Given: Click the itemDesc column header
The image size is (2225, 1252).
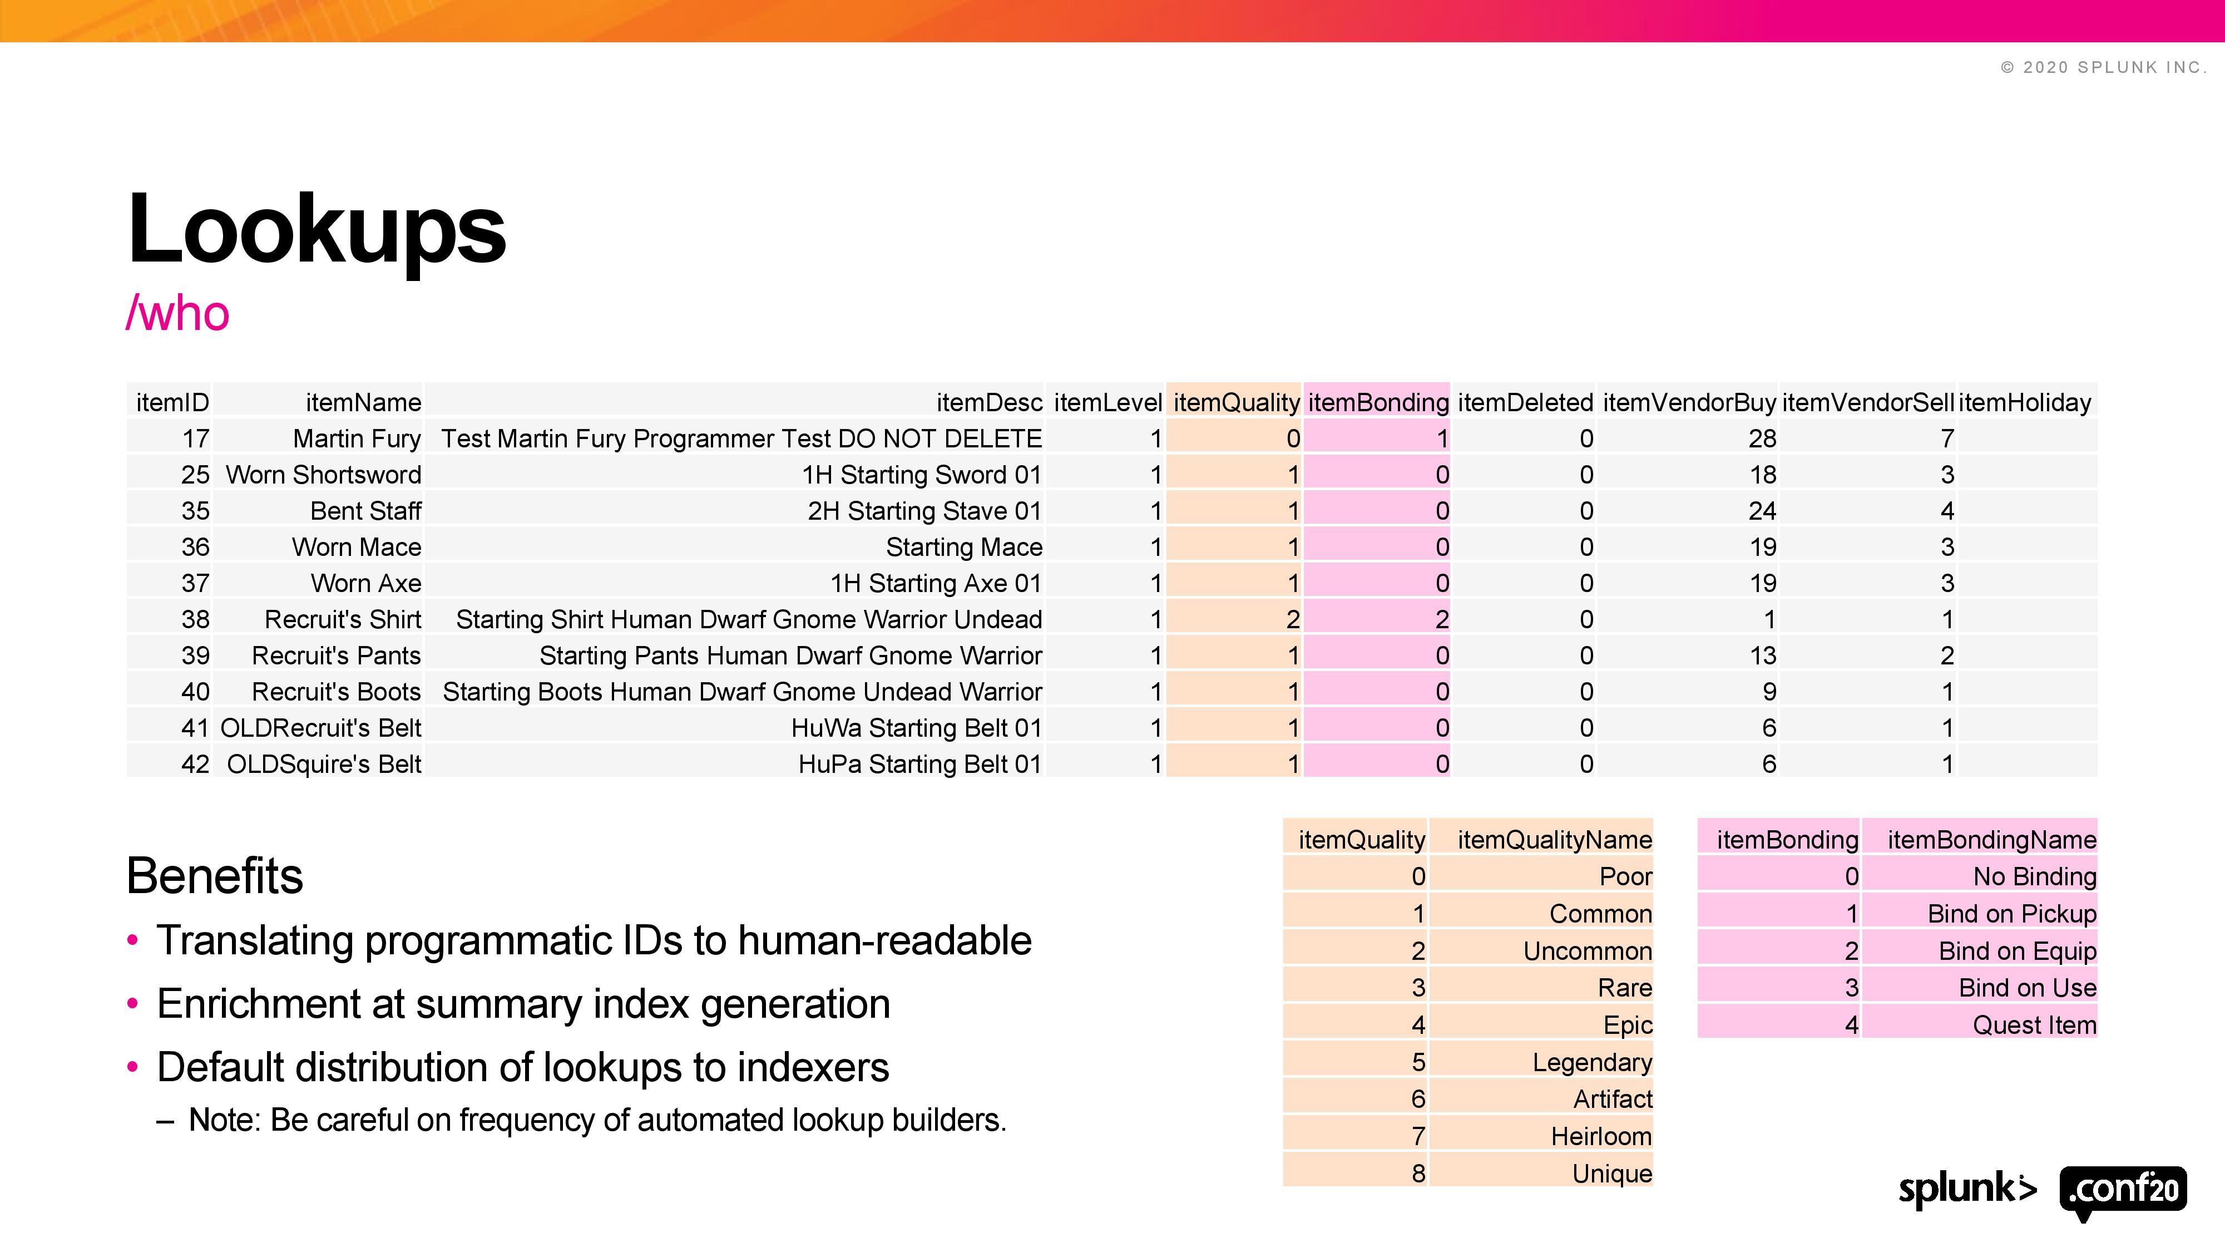Looking at the screenshot, I should point(989,403).
